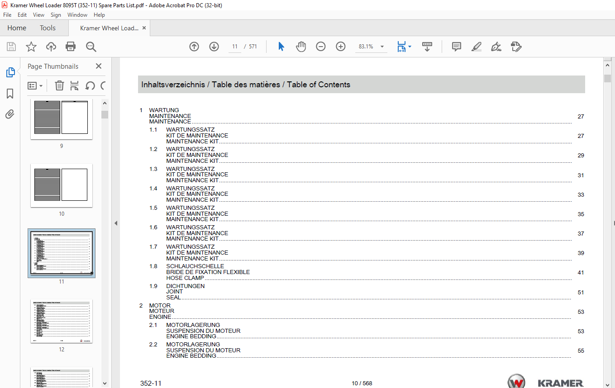
Task: Open the Attachments paperclip icon
Action: point(10,114)
